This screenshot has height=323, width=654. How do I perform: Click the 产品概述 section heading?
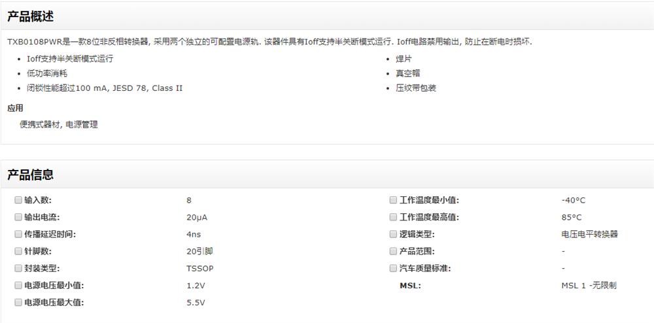point(30,16)
